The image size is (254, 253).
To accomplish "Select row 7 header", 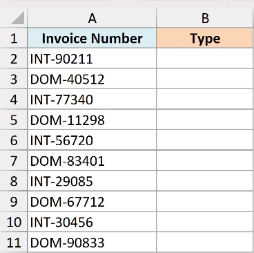I will point(14,160).
